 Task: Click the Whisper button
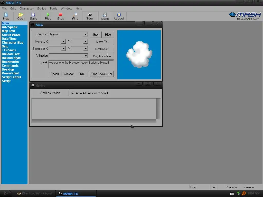tap(68, 74)
